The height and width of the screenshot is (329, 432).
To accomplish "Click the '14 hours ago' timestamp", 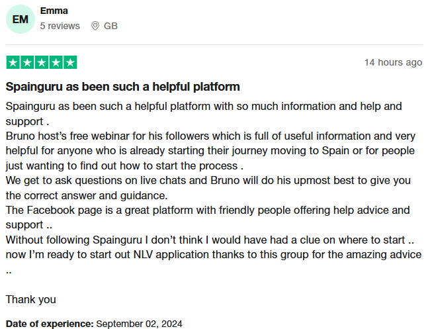I will coord(393,62).
